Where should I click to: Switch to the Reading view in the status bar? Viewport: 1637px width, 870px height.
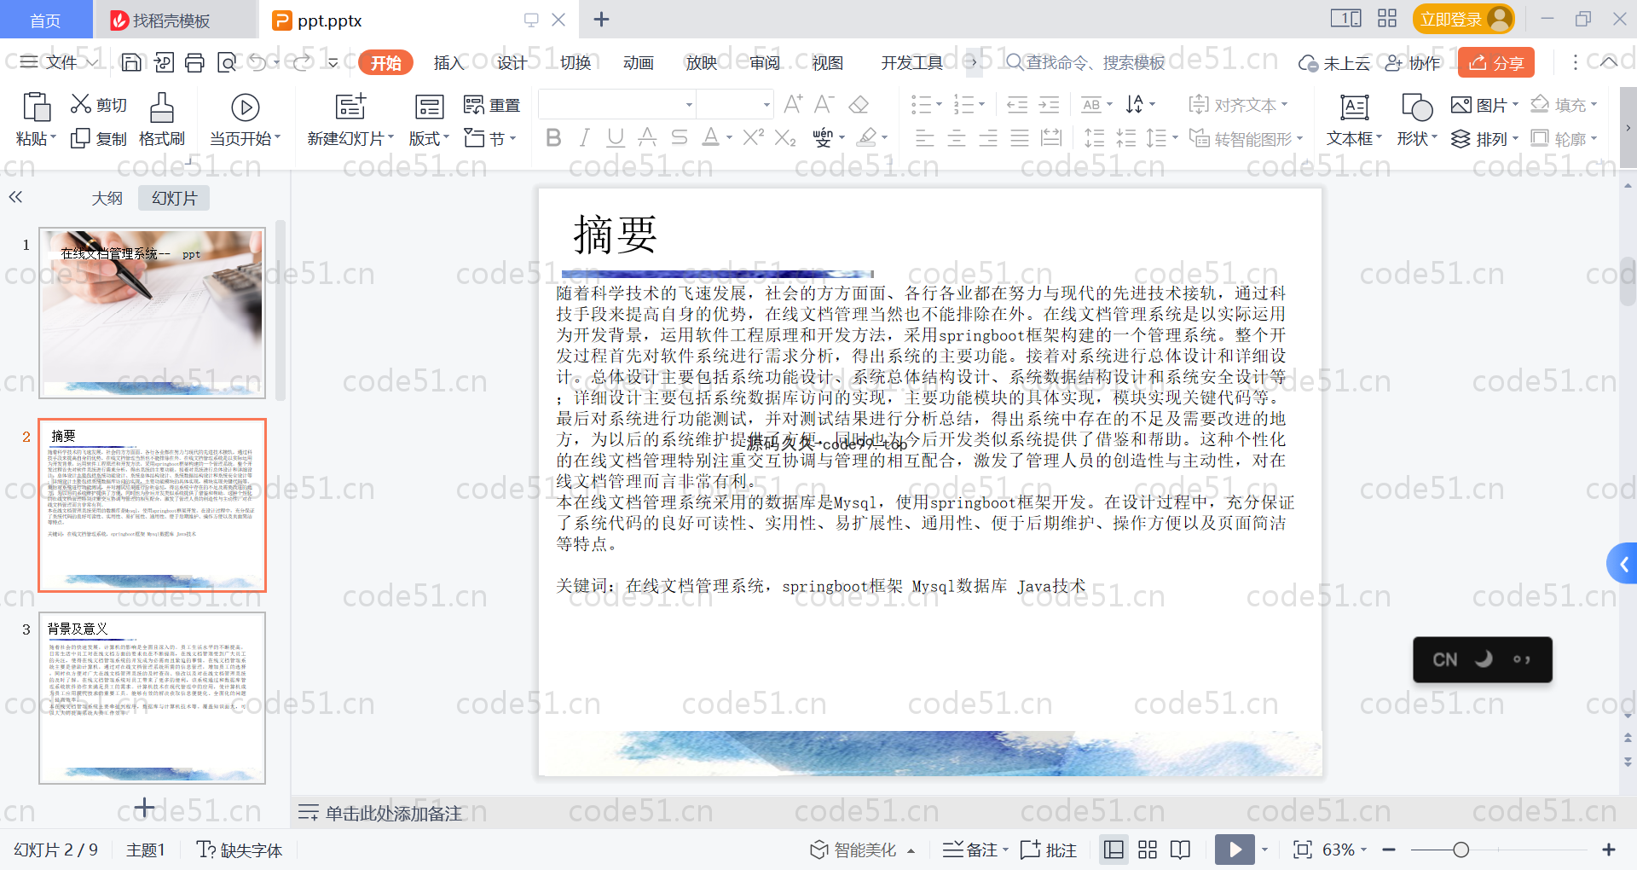click(x=1181, y=850)
